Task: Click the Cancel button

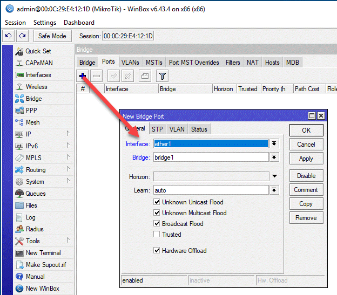Action: [306, 145]
